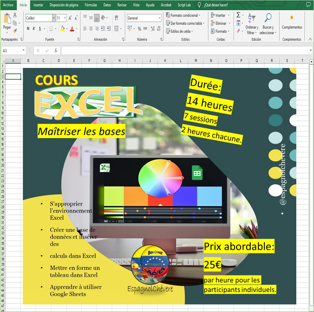314x312 pixels.
Task: Open Formato condicional menu
Action: point(183,15)
